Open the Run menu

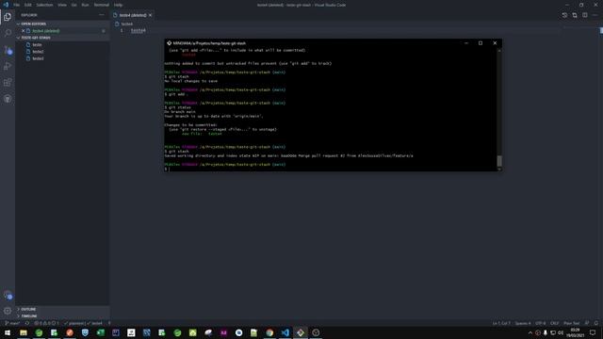click(x=86, y=5)
